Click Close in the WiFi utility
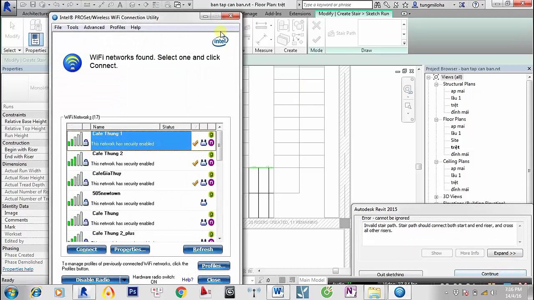The height and width of the screenshot is (300, 534). click(214, 280)
